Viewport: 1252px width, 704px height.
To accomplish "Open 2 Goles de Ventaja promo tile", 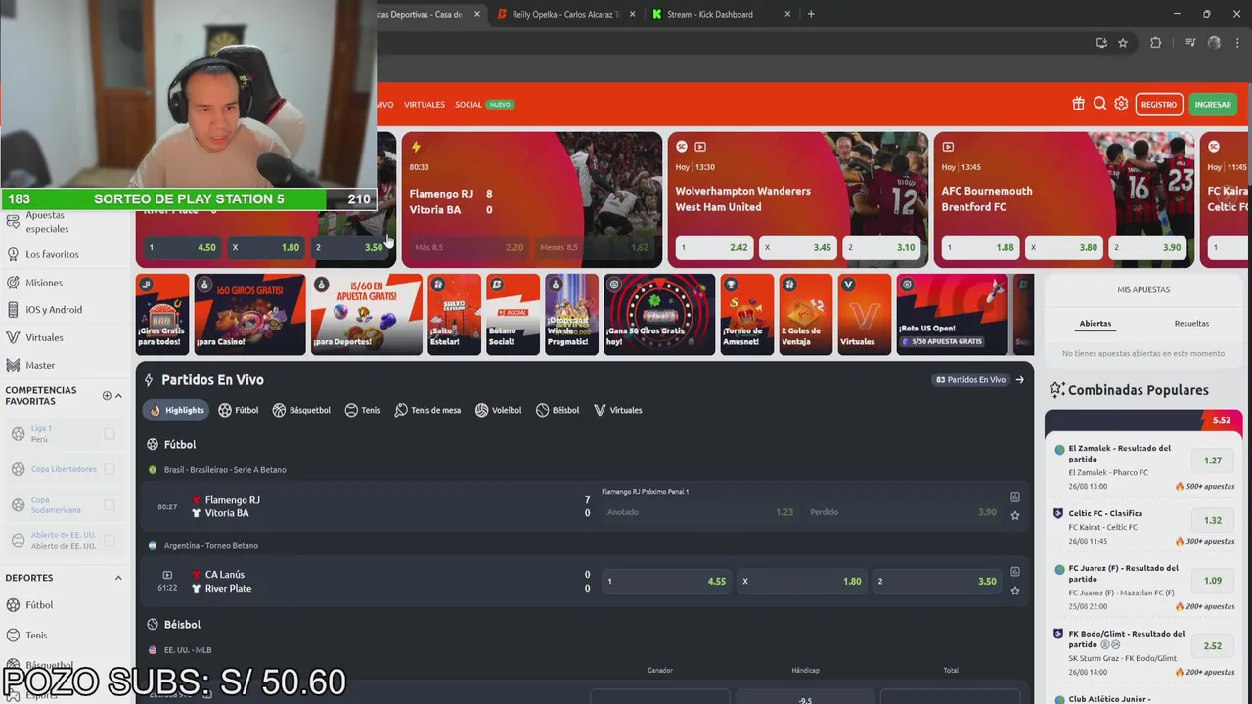I will (806, 314).
